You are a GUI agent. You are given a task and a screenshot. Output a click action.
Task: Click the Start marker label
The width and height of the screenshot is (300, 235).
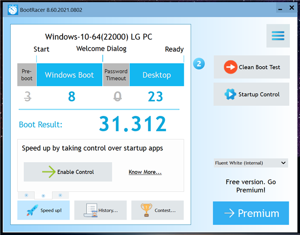point(41,49)
